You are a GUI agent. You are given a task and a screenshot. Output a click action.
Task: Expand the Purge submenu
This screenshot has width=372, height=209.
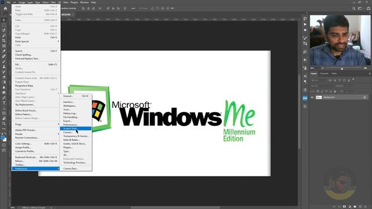click(x=36, y=124)
